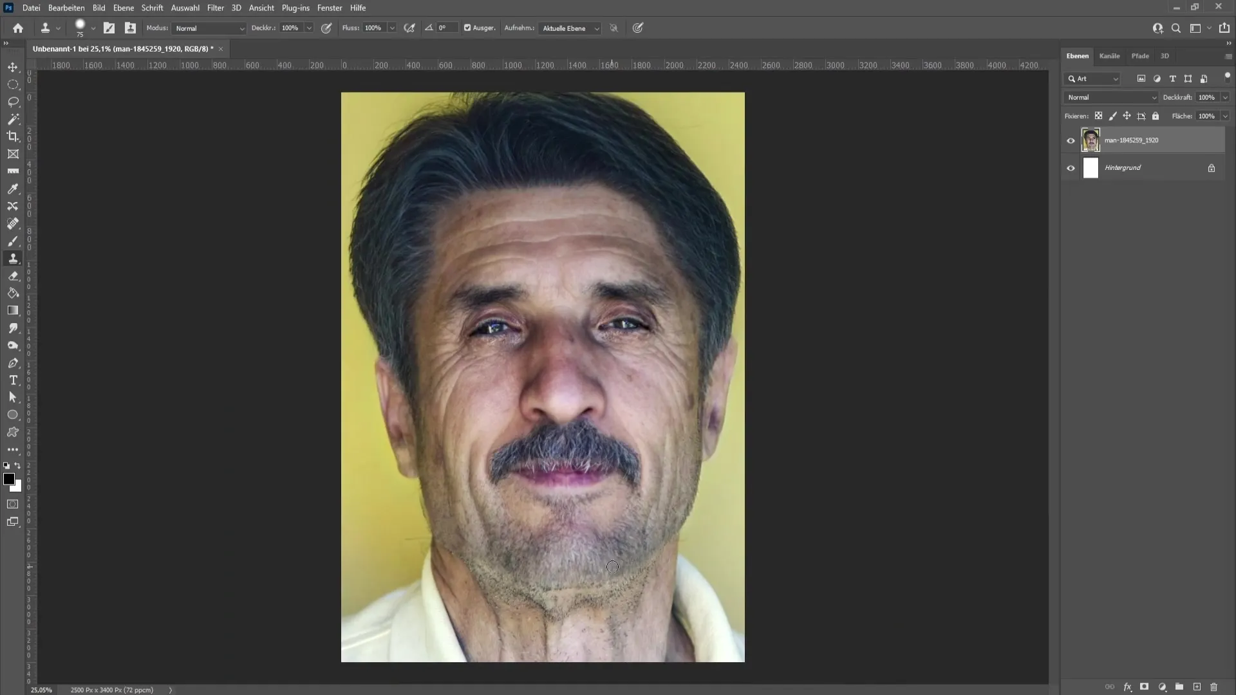Select the Brush tool in toolbar
Viewport: 1236px width, 695px height.
point(13,241)
